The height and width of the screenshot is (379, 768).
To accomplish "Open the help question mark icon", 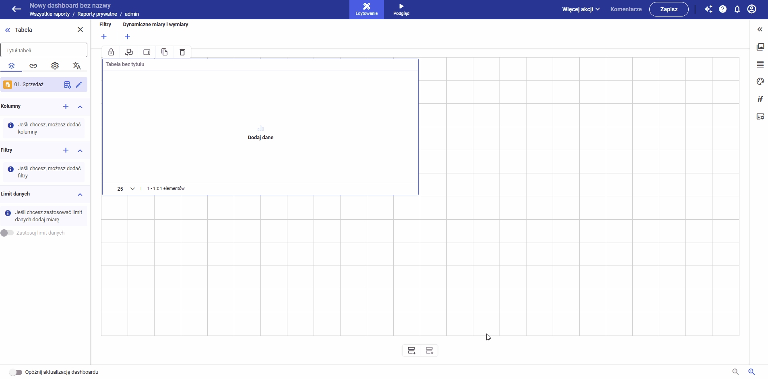I will point(723,9).
